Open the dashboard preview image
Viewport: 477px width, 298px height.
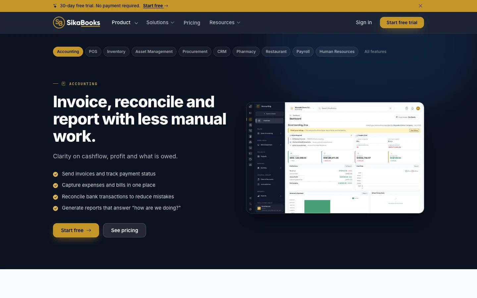coord(335,158)
